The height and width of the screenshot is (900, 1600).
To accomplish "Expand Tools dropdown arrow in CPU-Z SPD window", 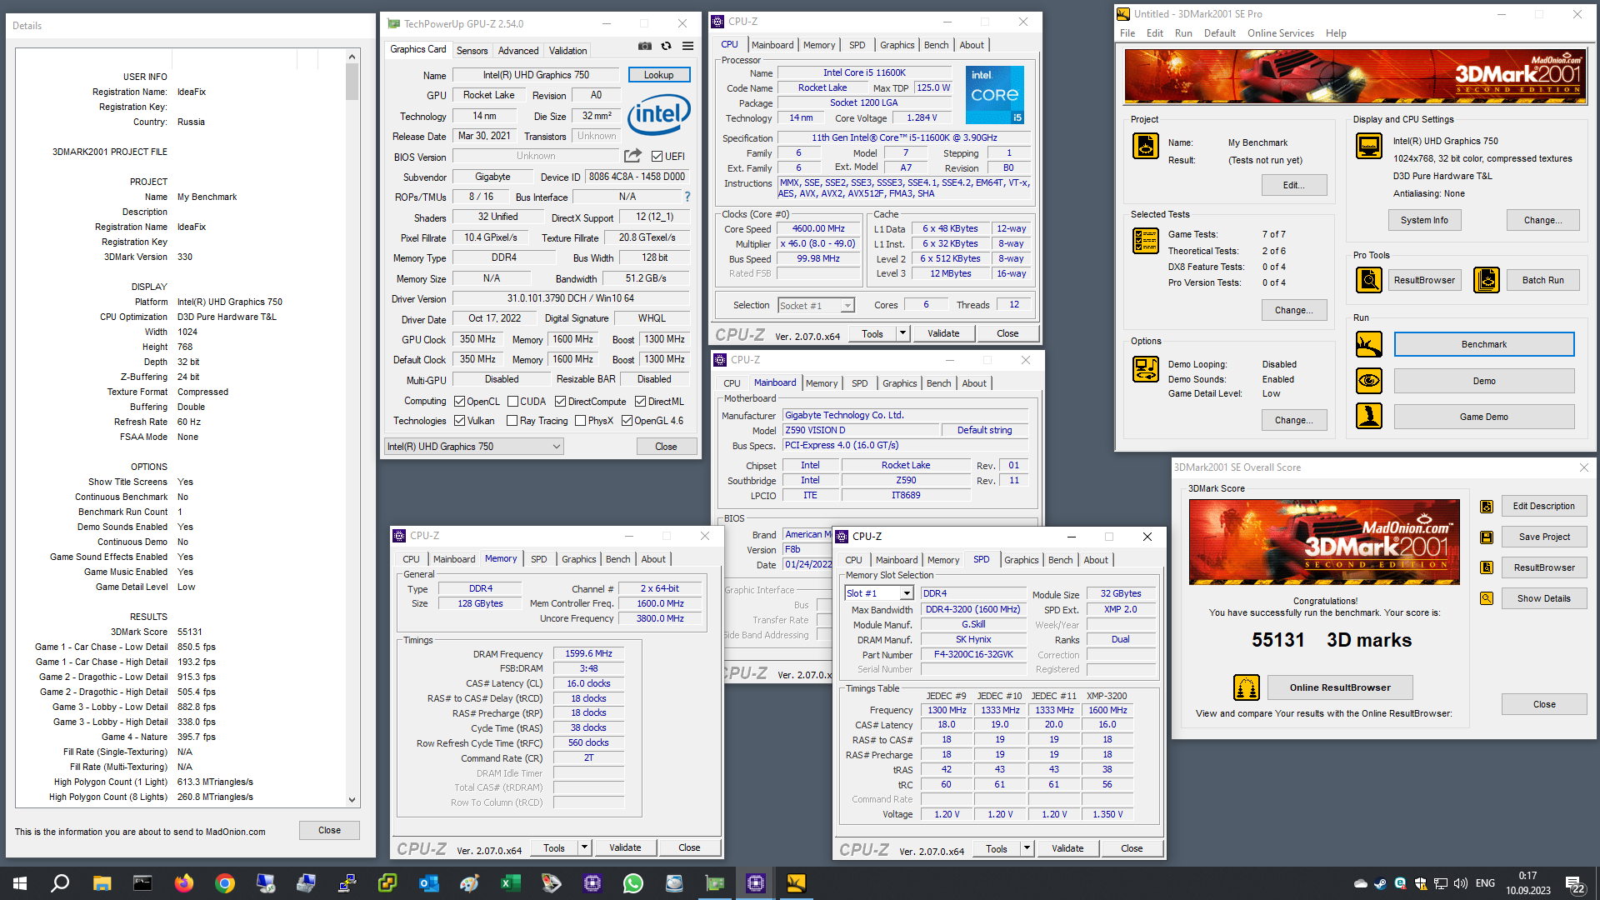I will [1027, 848].
